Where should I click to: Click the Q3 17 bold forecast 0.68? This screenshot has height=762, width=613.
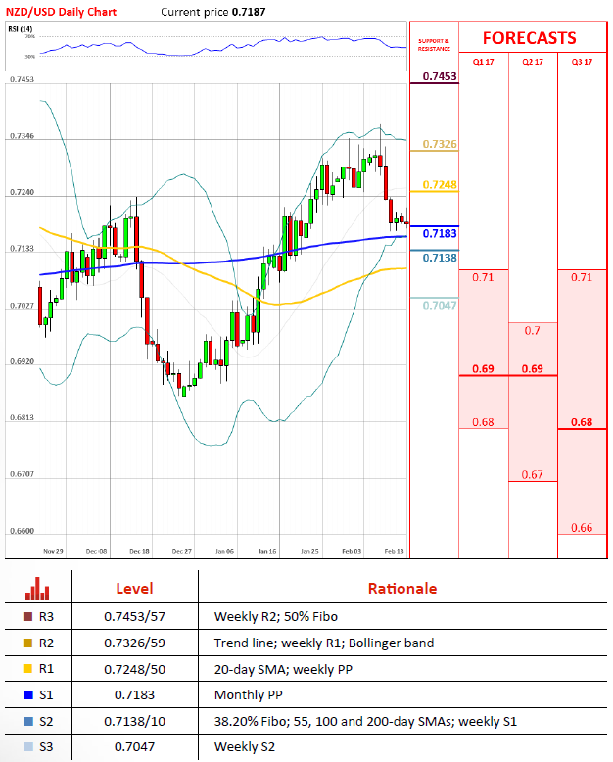[x=582, y=422]
